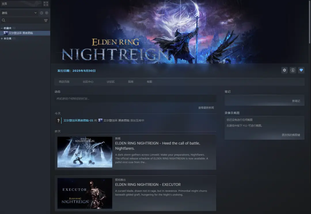Open the 讨论区 discussions tab
Screen dimensions: 311x214
111,81
